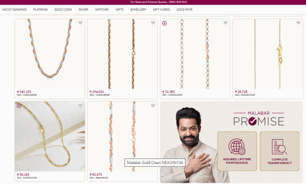This screenshot has width=306, height=184.
Task: Click the Assured Lifetime Maintenance globe icon
Action: click(237, 147)
